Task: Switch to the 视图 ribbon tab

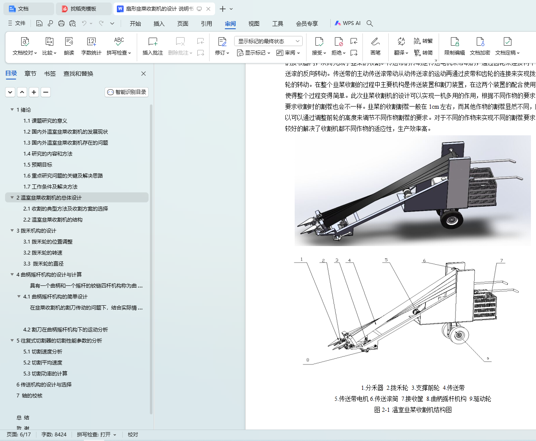Action: click(x=254, y=24)
